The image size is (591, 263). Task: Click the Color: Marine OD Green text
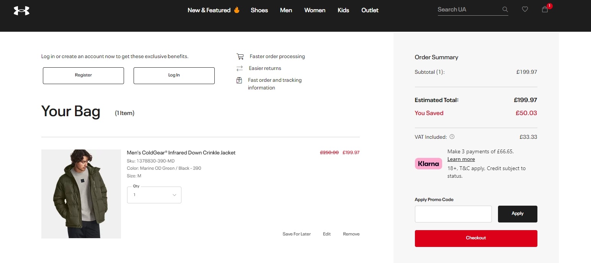point(164,168)
